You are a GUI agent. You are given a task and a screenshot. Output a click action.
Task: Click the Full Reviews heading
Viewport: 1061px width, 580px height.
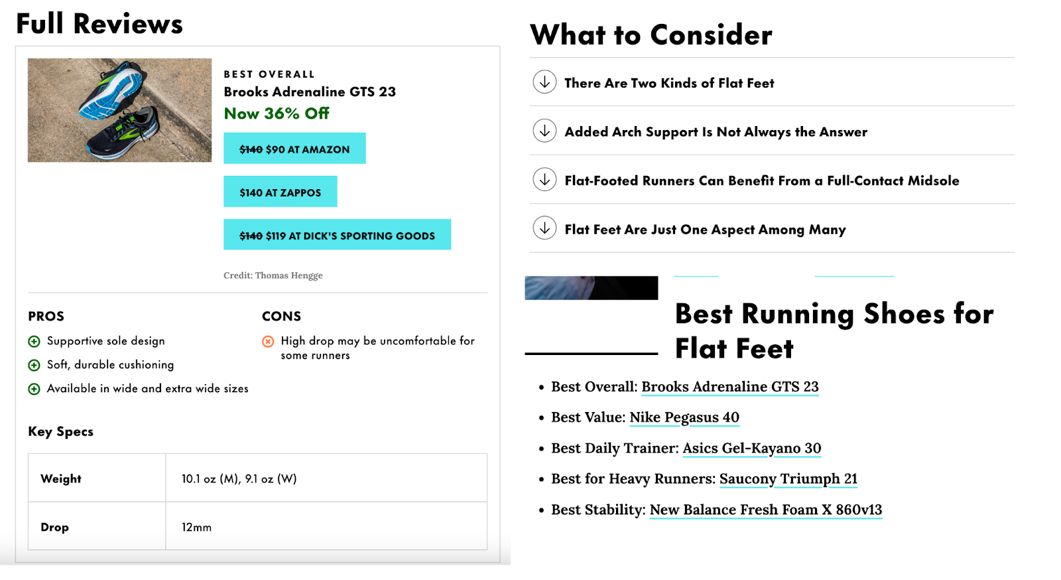click(99, 24)
